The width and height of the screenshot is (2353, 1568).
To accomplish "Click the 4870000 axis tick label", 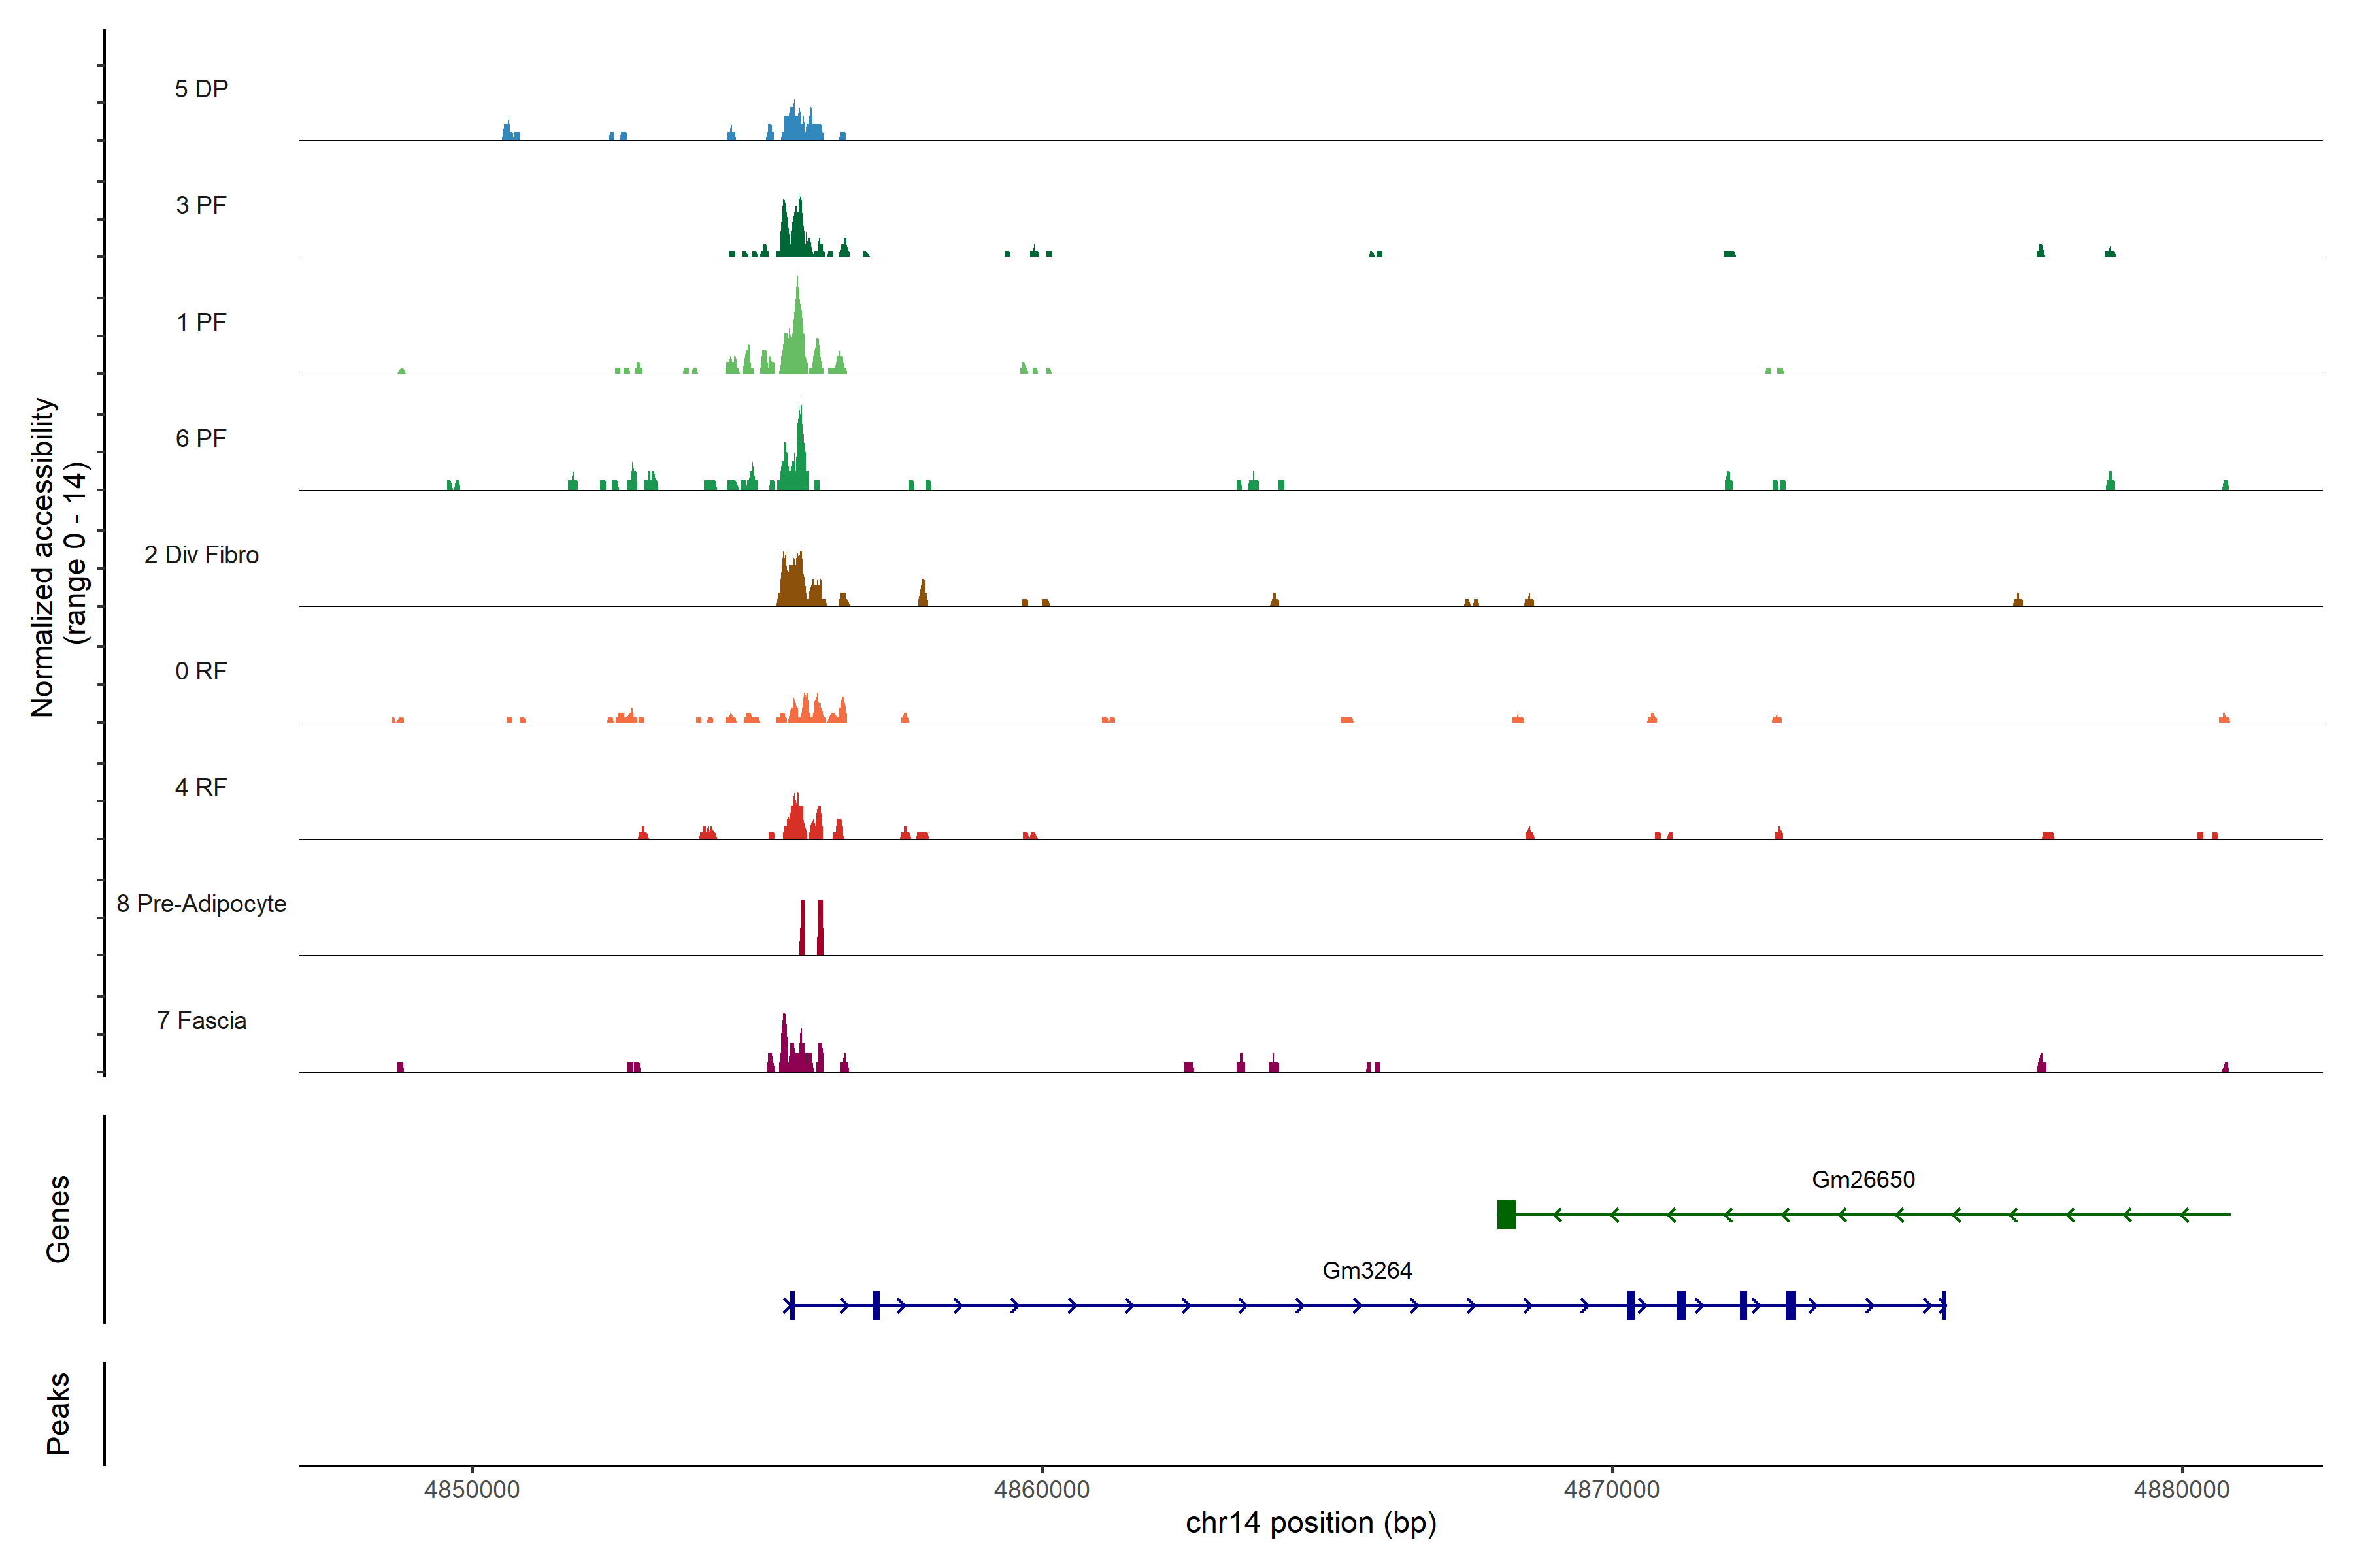I will point(1610,1489).
